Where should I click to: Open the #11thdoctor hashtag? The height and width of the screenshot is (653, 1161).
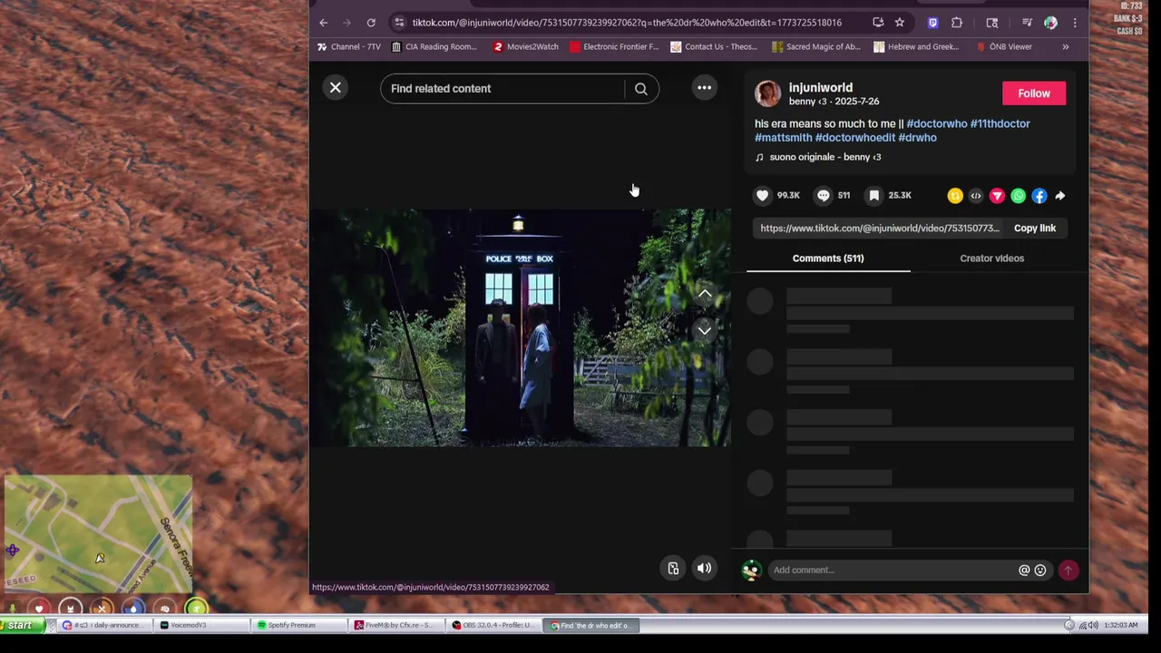pyautogui.click(x=1000, y=123)
